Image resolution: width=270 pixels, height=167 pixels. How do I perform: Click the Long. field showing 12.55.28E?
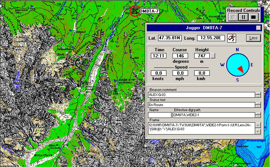click(x=211, y=38)
